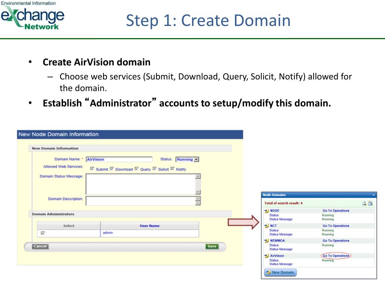The image size is (385, 289).
Task: Sort by User Name column header
Action: tap(150, 226)
